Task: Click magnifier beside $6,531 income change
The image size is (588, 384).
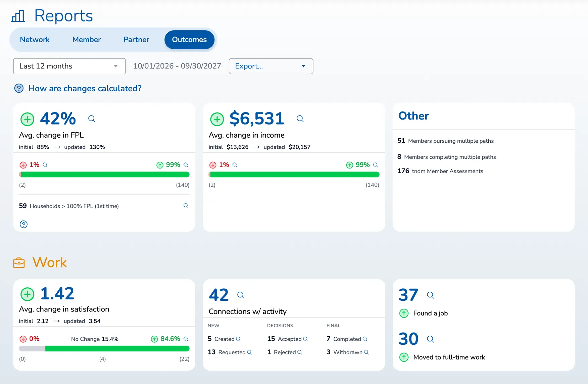Action: click(x=300, y=119)
